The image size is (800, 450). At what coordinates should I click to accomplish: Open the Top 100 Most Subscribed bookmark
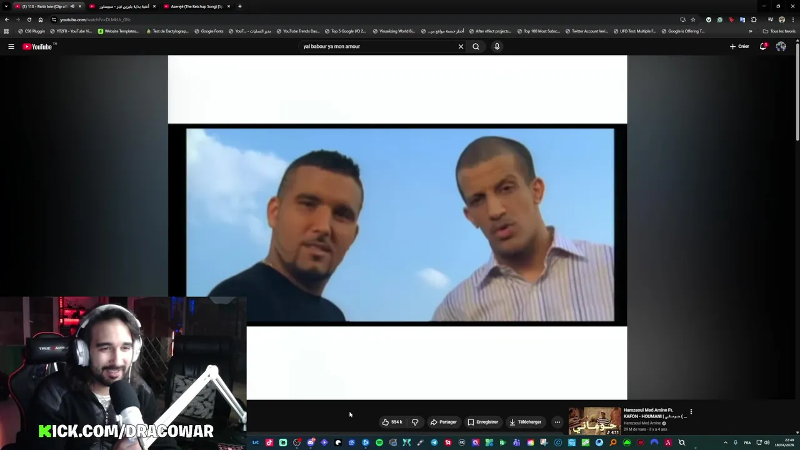(539, 31)
